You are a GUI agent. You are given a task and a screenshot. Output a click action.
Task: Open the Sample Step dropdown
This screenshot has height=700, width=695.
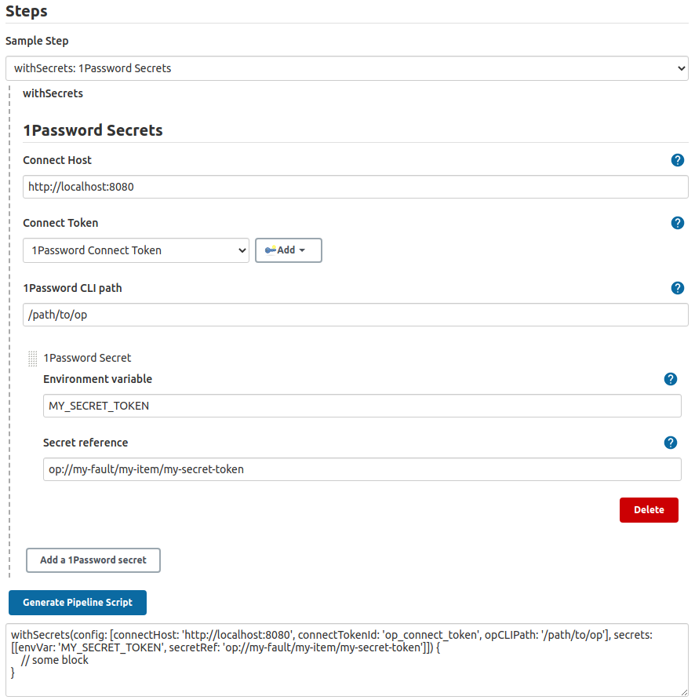tap(347, 68)
